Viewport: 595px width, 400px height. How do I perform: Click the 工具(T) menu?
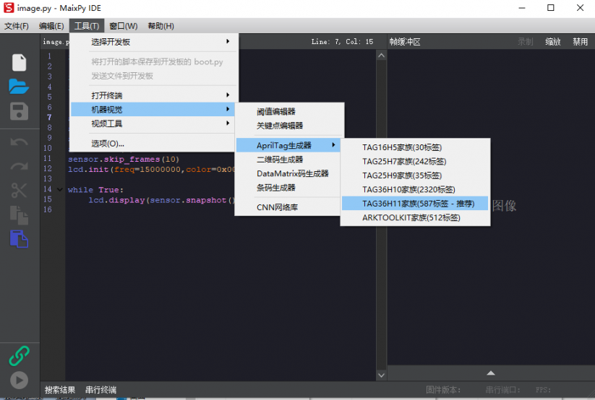87,26
